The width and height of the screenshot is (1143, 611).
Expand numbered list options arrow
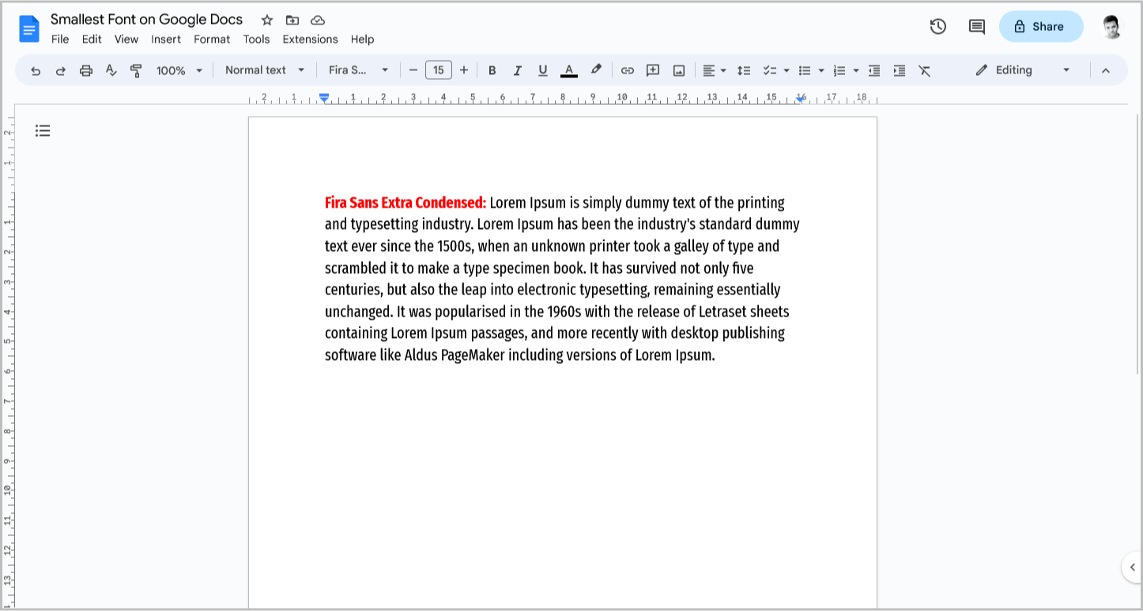click(x=856, y=70)
